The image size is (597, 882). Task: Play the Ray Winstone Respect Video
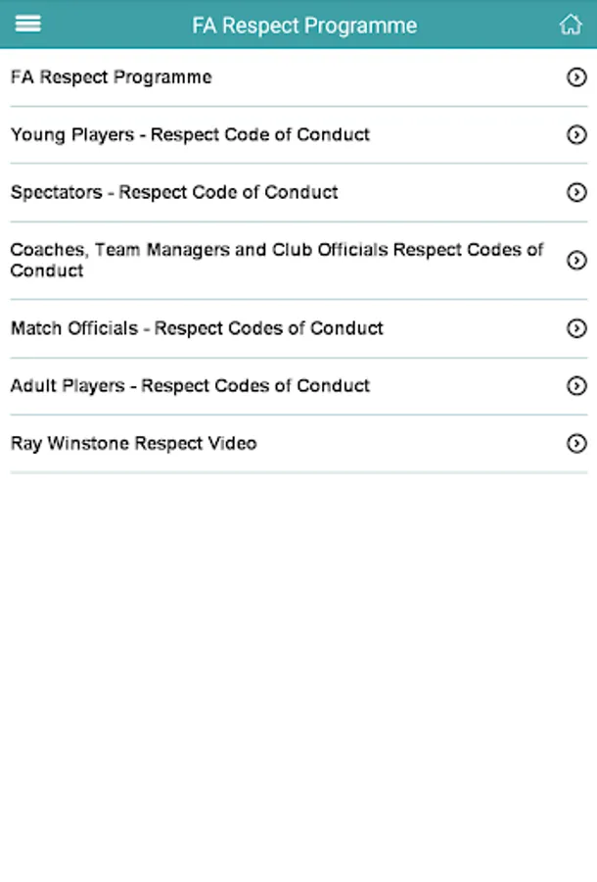(133, 444)
